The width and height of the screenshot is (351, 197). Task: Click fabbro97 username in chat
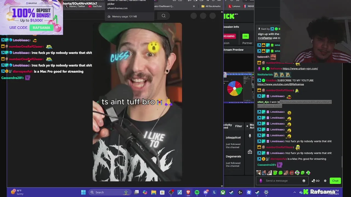pyautogui.click(x=263, y=57)
